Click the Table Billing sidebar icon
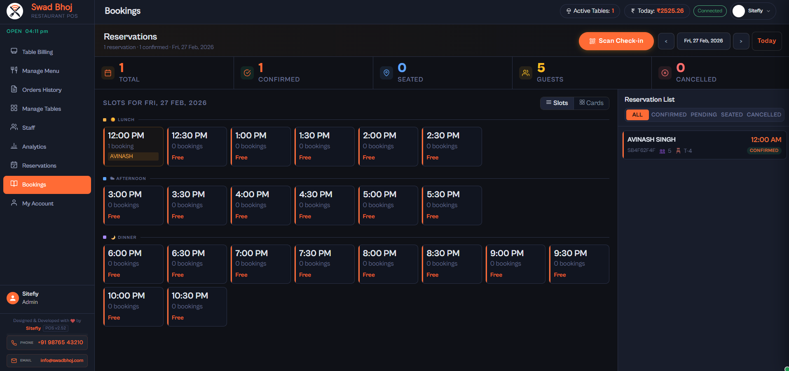 click(14, 51)
